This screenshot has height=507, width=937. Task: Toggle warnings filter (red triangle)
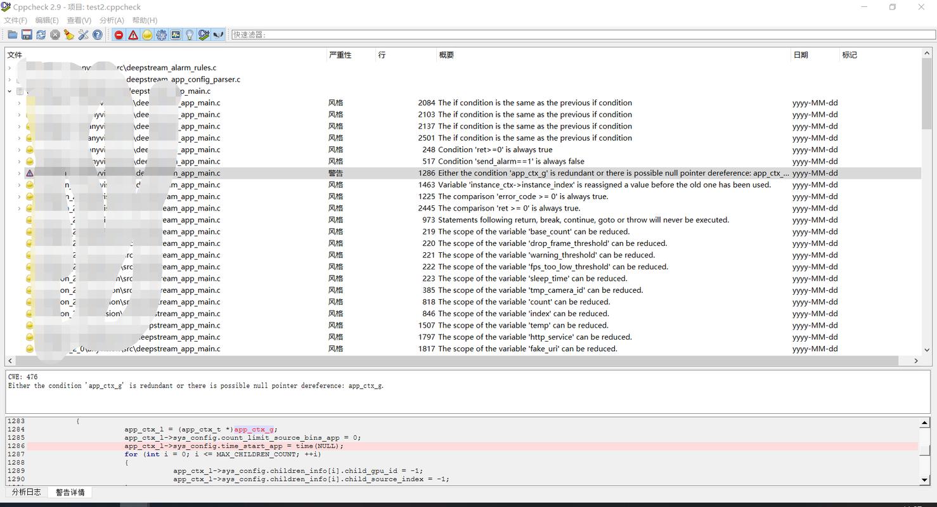click(133, 35)
